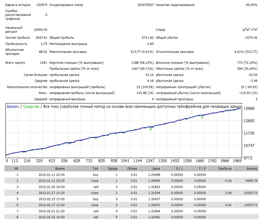Click the 1247 label on chart x-axis
The height and width of the screenshot is (219, 266).
[x=150, y=161]
